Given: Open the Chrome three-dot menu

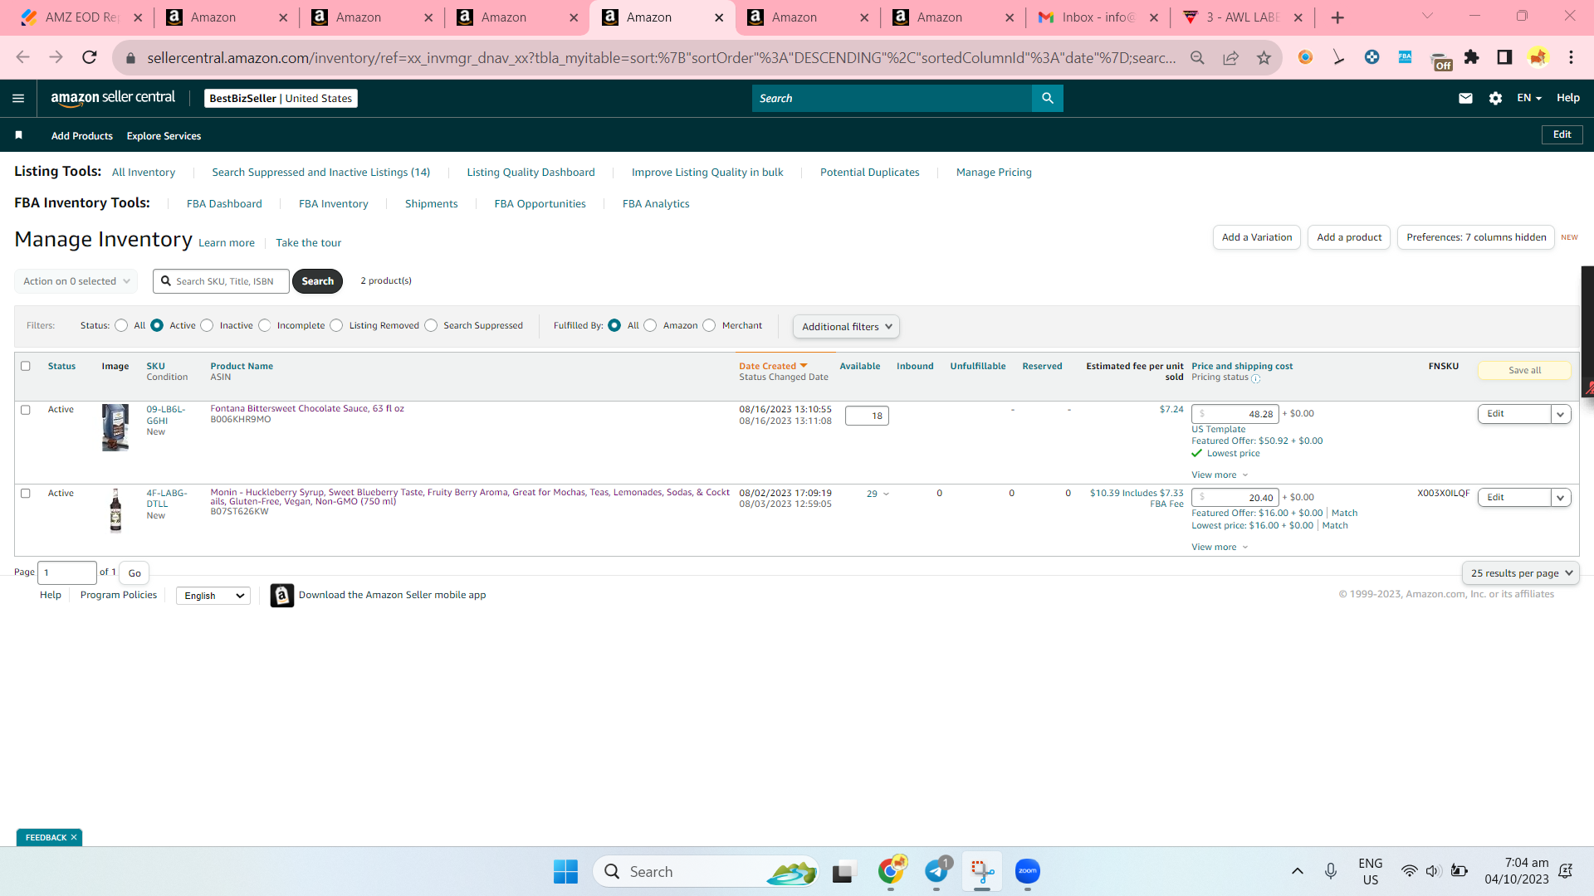Looking at the screenshot, I should click(x=1571, y=57).
